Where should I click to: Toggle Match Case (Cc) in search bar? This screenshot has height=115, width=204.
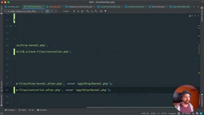coord(47,11)
